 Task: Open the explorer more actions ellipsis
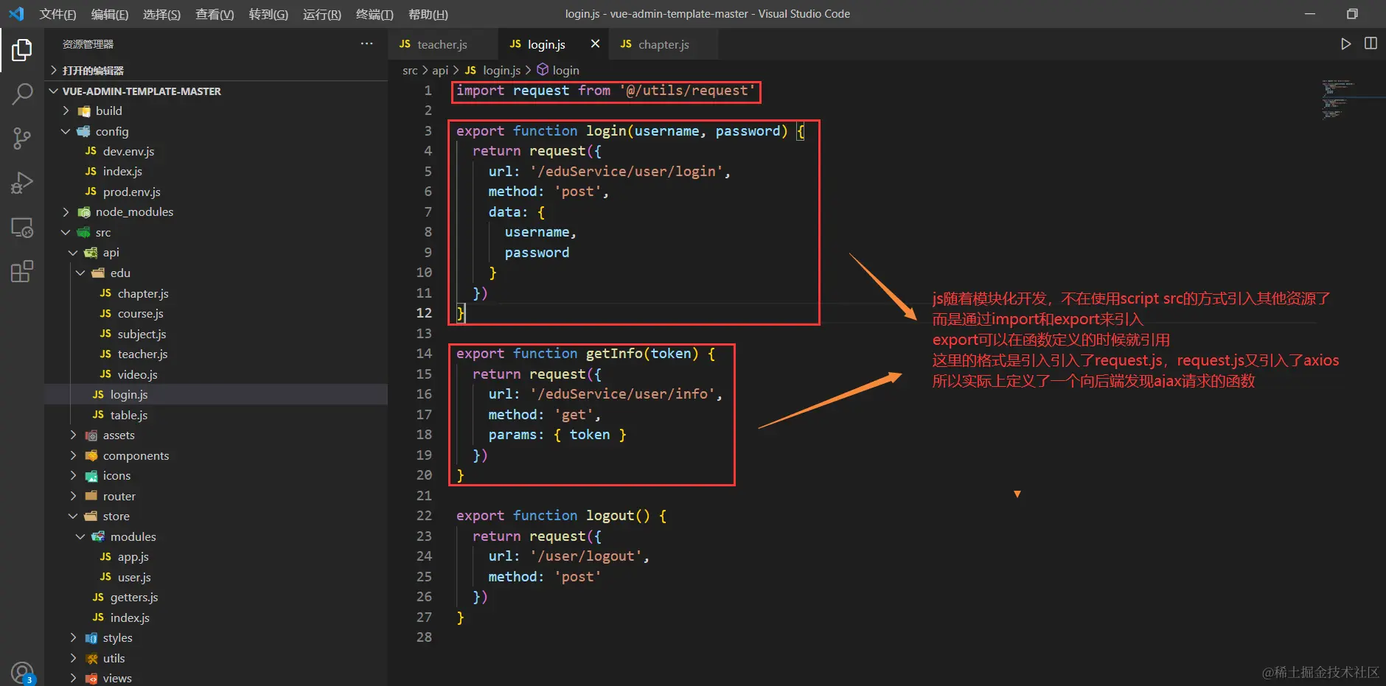pyautogui.click(x=366, y=43)
